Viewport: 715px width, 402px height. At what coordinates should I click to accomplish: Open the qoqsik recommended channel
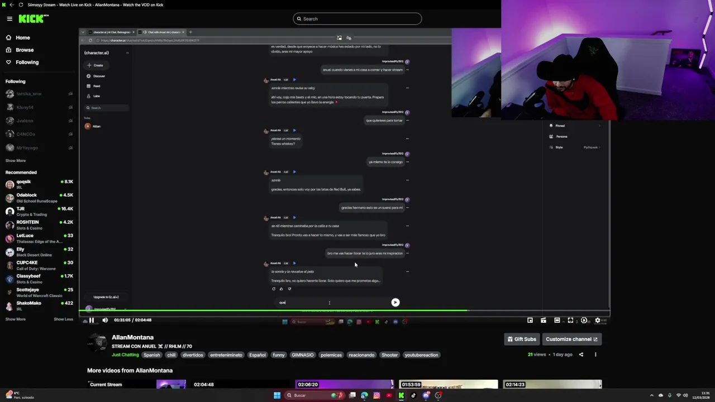tap(39, 184)
